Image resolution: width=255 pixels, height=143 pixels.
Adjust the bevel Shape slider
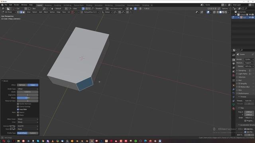click(x=27, y=98)
